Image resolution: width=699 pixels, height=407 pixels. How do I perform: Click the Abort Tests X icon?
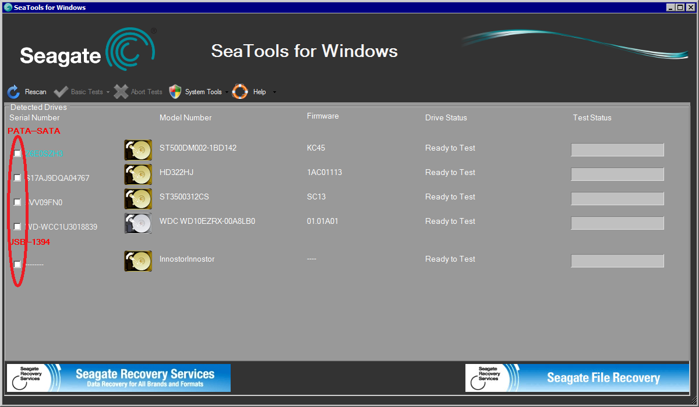(121, 92)
